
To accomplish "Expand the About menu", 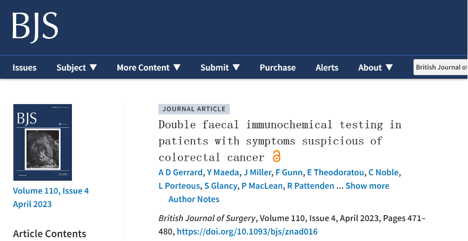I will click(x=376, y=67).
